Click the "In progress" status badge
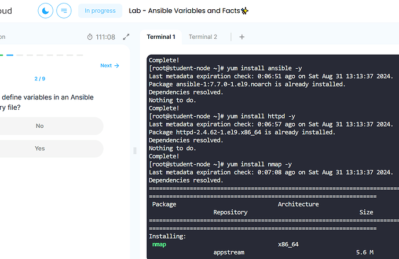 click(100, 10)
